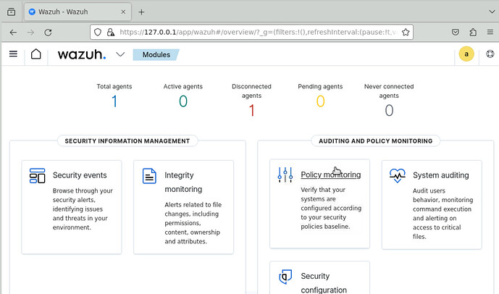This screenshot has height=294, width=499.
Task: Click the browser forward arrow
Action: (30, 32)
